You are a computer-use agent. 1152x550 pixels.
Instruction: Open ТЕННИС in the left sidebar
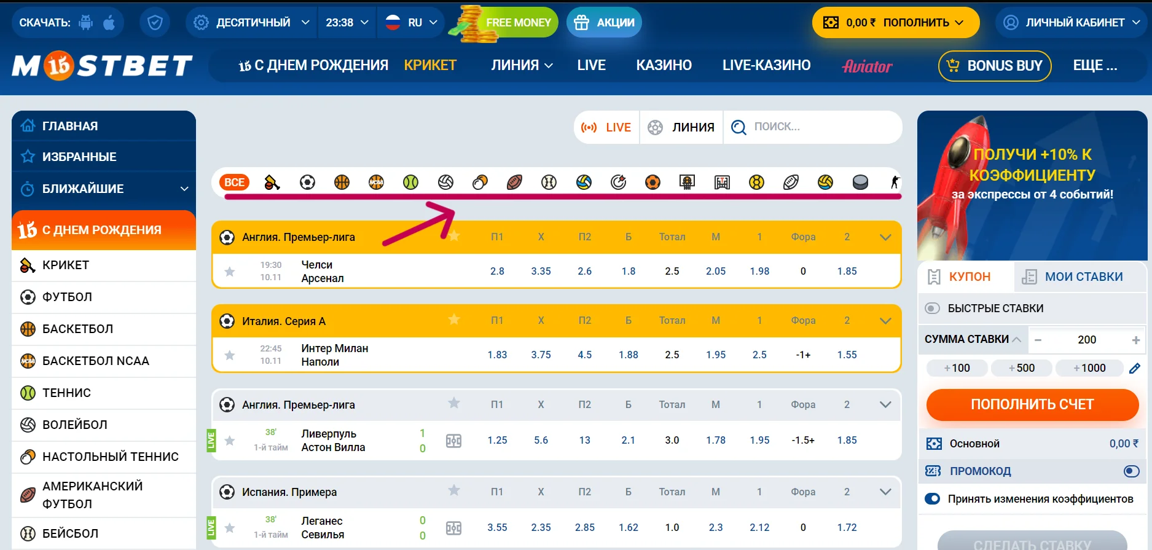coord(104,393)
